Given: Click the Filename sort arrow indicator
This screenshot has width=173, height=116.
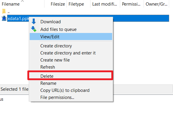Looking at the screenshot, I should [x=22, y=1].
